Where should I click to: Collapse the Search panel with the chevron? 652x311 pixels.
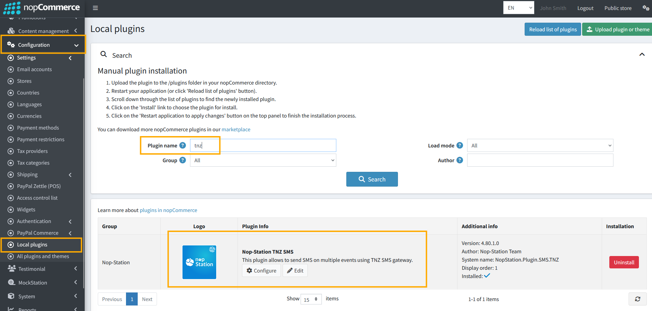642,54
